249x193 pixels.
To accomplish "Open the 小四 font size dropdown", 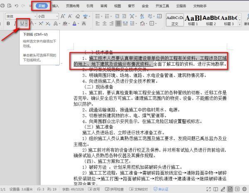I will point(46,16).
